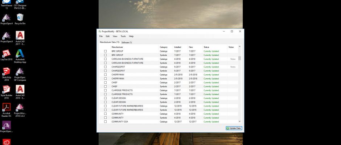
Task: Open the Autodesk Desktop App shortcut
Action: [x=20, y=56]
